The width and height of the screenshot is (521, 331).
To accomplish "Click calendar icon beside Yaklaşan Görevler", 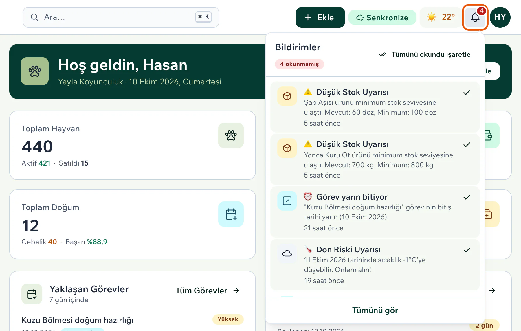I will pyautogui.click(x=32, y=294).
